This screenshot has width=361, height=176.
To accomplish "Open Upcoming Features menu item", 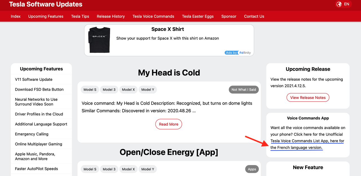I will click(46, 16).
